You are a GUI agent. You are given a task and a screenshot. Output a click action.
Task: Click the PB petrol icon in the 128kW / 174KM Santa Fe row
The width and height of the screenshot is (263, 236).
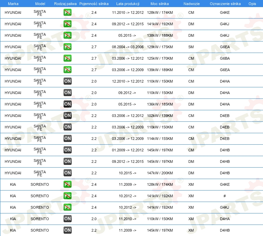click(67, 12)
